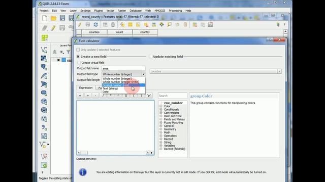Open field calculator icon in attribute table
The height and width of the screenshot is (182, 325).
click(211, 25)
